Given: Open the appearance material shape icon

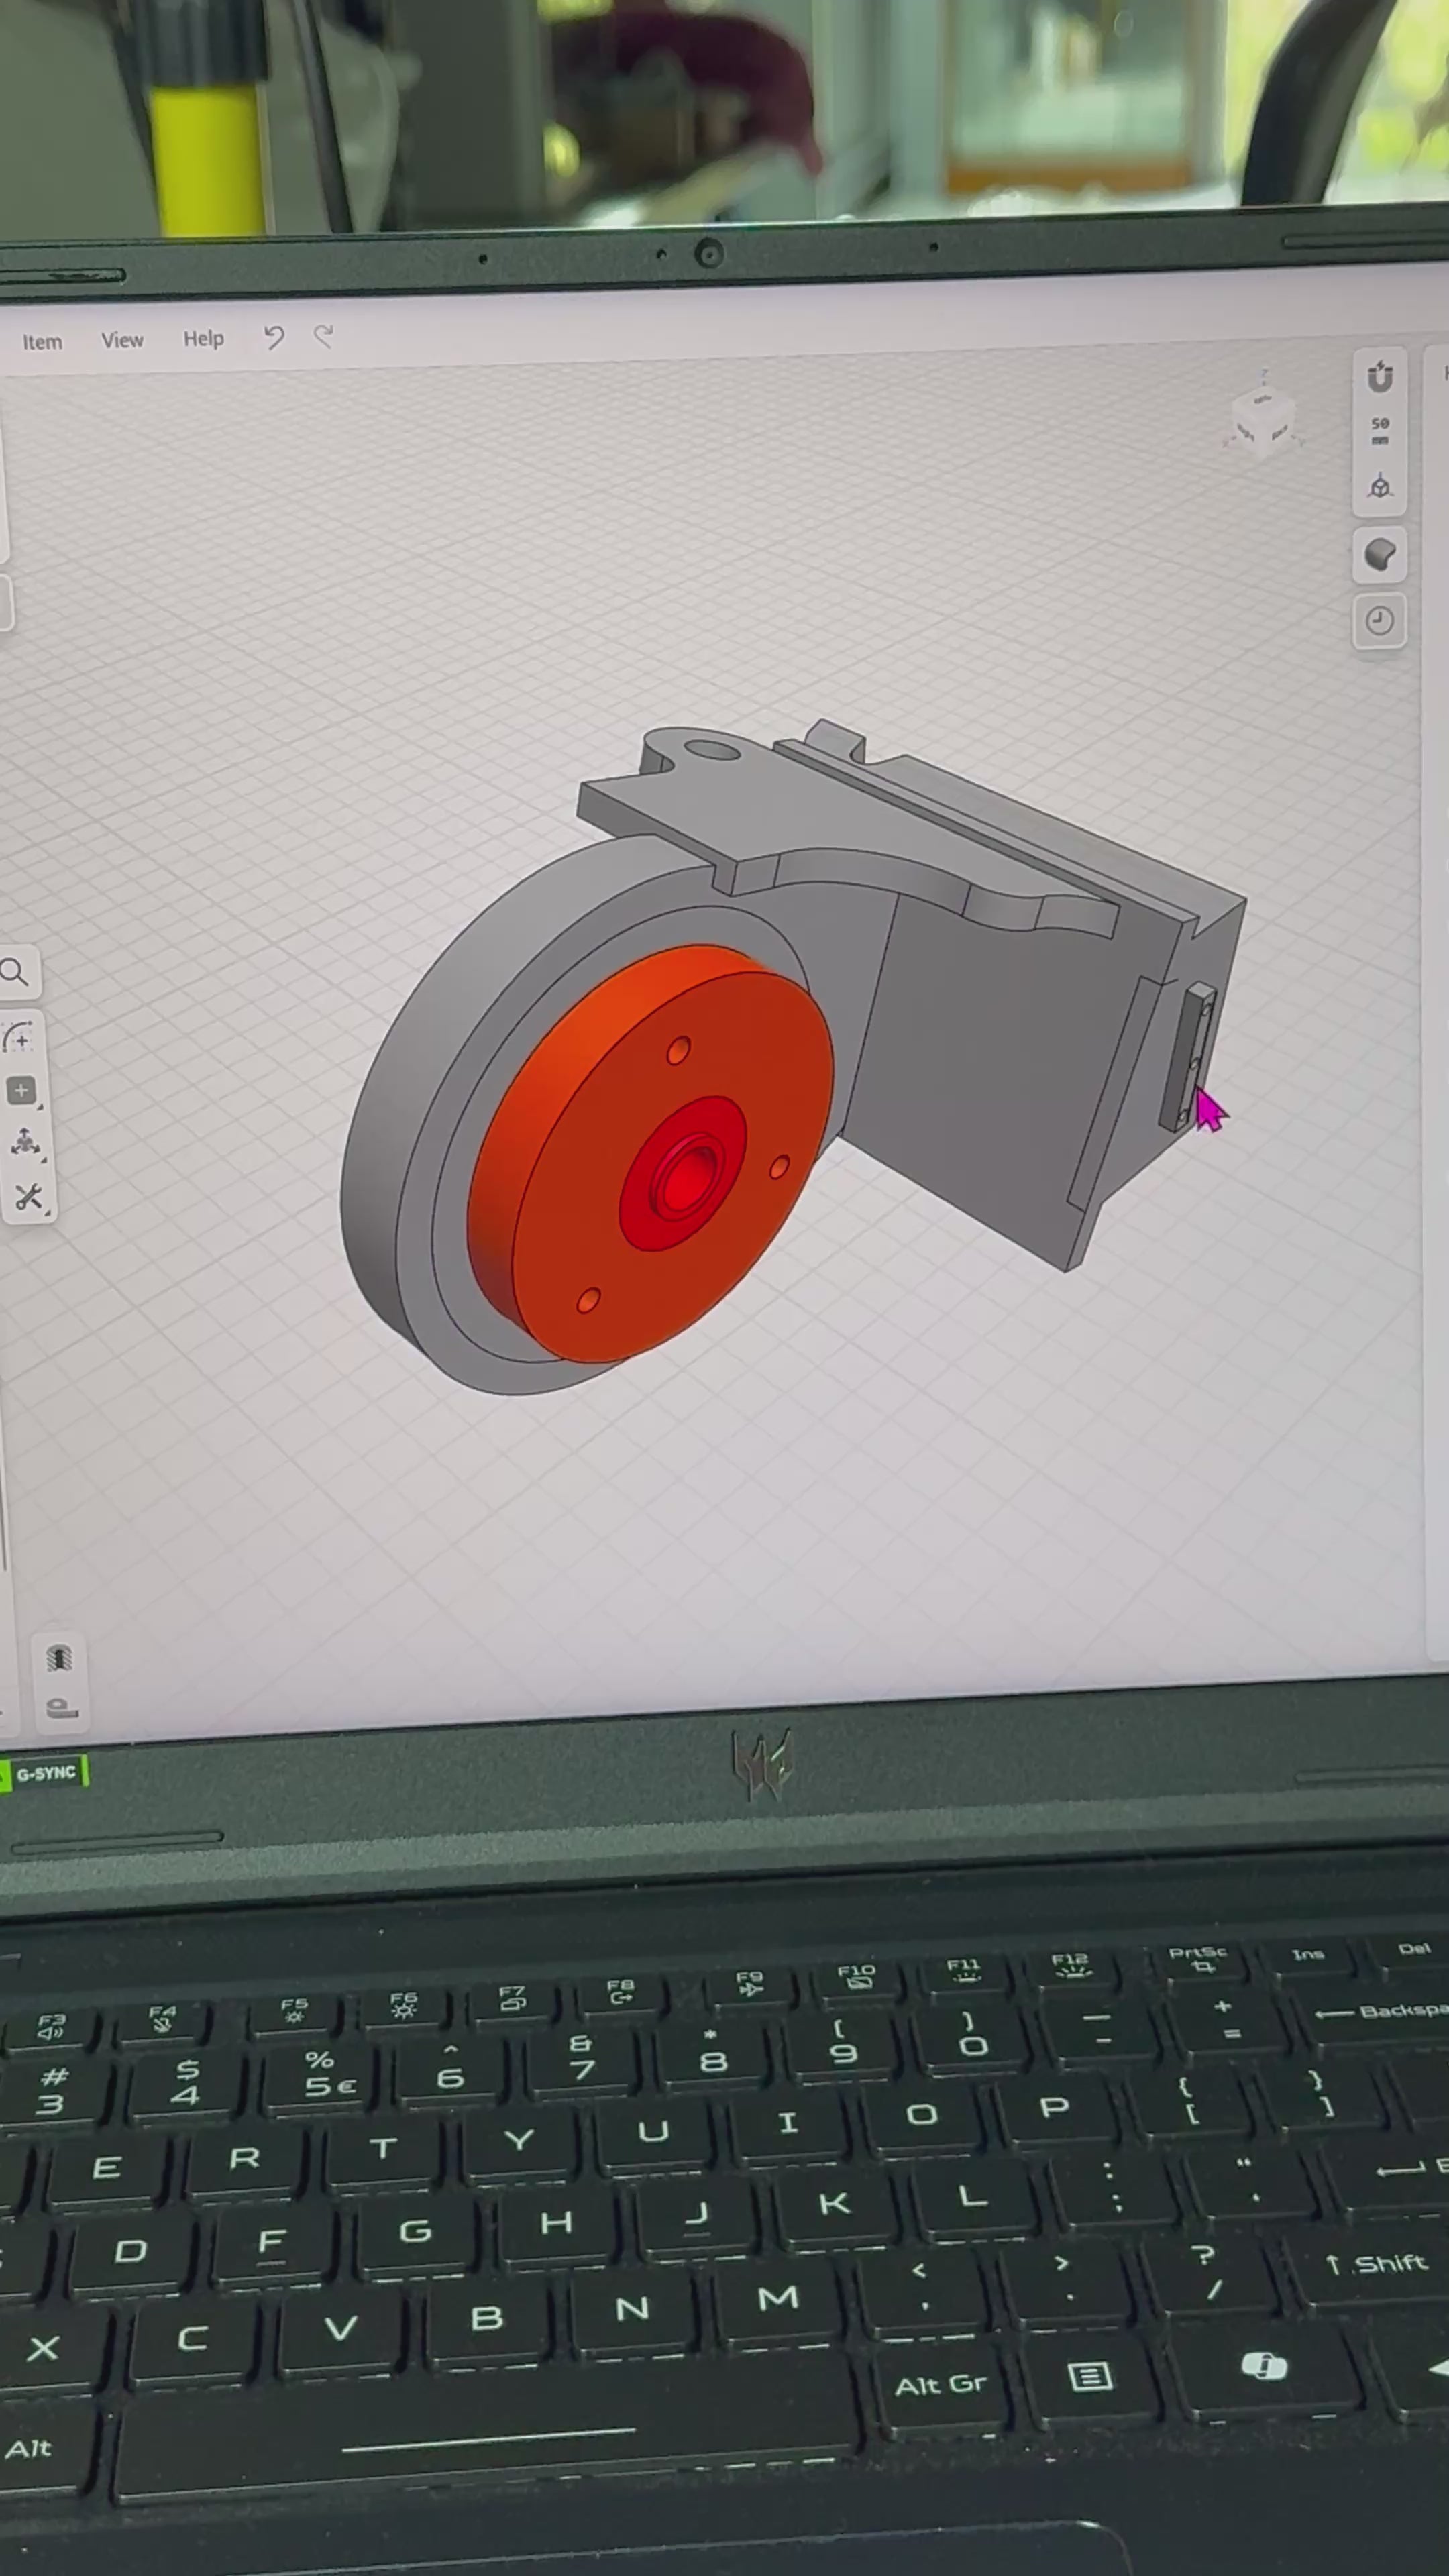Looking at the screenshot, I should (x=1379, y=554).
